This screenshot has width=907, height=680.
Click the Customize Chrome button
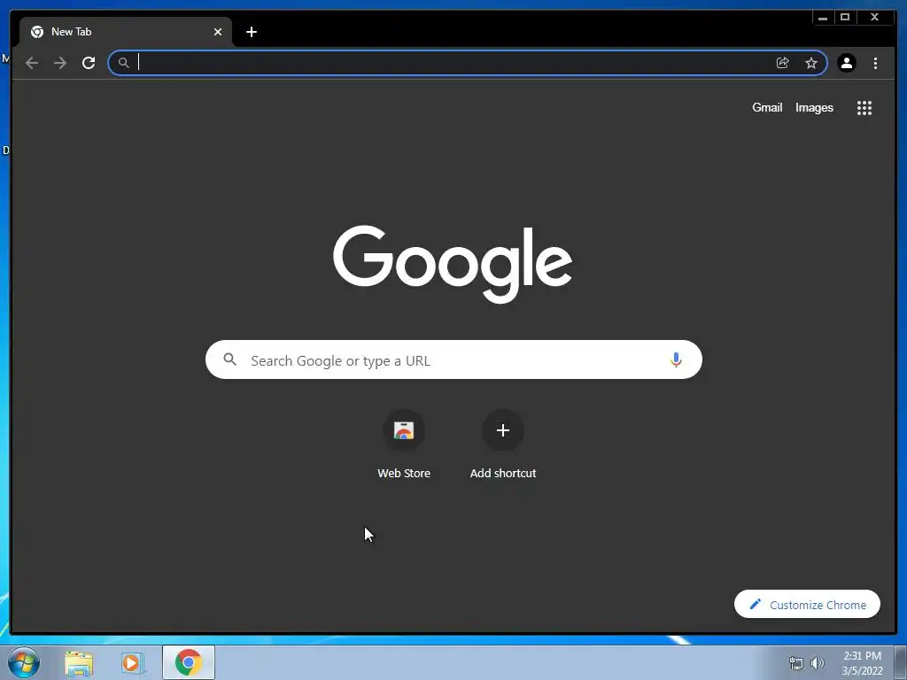pos(807,604)
